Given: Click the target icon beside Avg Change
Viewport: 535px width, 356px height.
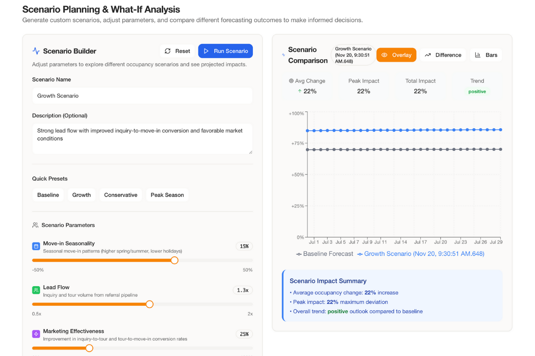Looking at the screenshot, I should tap(290, 81).
